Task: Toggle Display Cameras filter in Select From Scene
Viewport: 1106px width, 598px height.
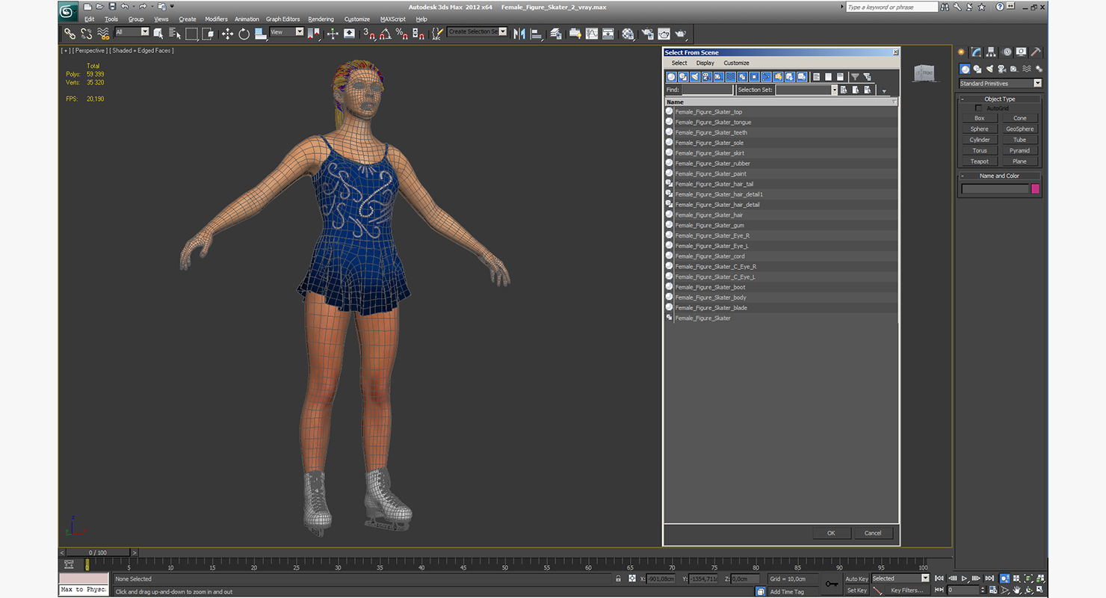Action: coord(707,77)
